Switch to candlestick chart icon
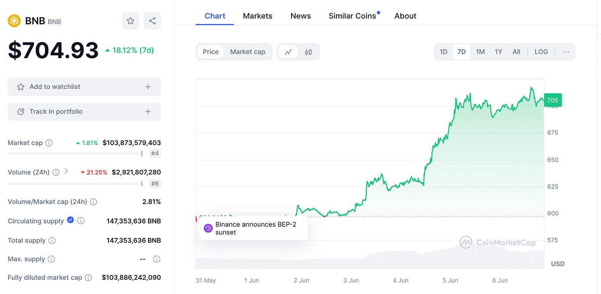 [x=308, y=52]
